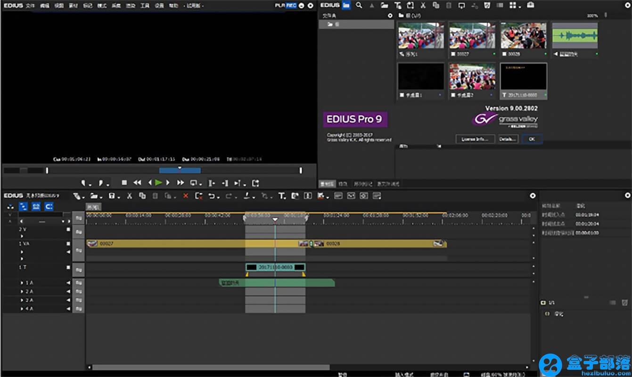Open the Create Title T tool
Image resolution: width=632 pixels, height=377 pixels.
pos(281,196)
